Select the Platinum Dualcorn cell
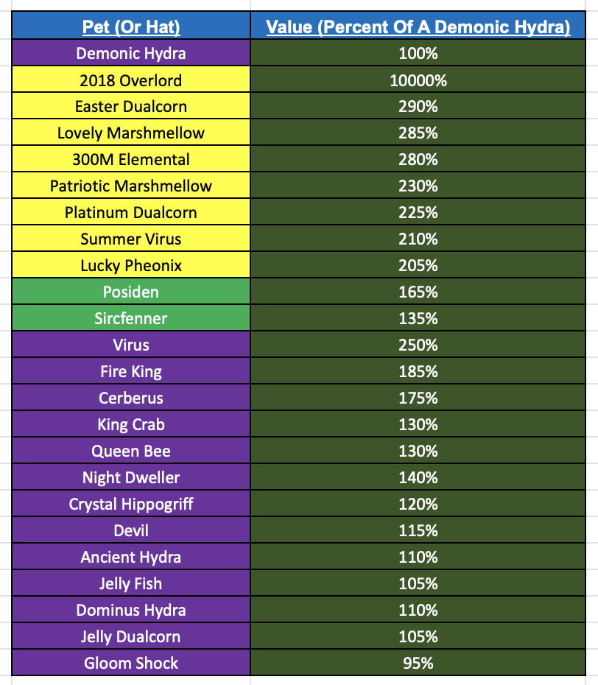This screenshot has width=598, height=685. (131, 213)
